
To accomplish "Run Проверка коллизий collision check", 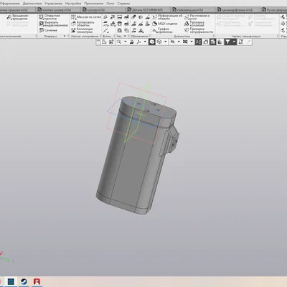I will click(194, 24).
